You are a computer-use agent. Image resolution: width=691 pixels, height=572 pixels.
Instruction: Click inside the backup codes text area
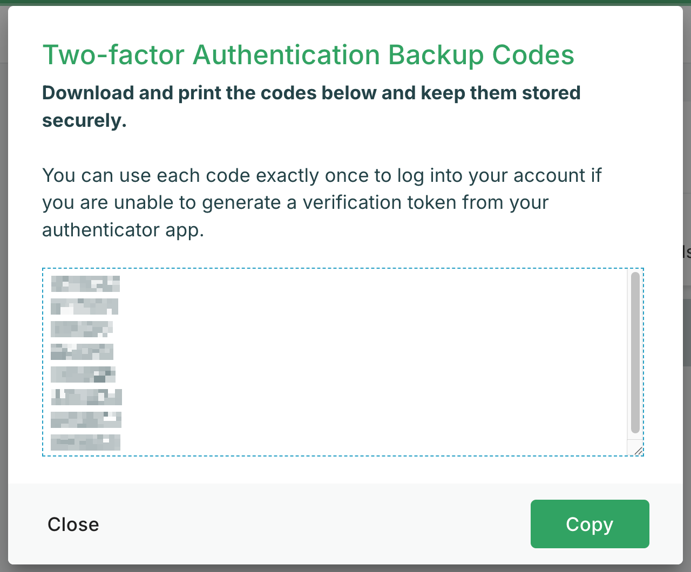(335, 362)
